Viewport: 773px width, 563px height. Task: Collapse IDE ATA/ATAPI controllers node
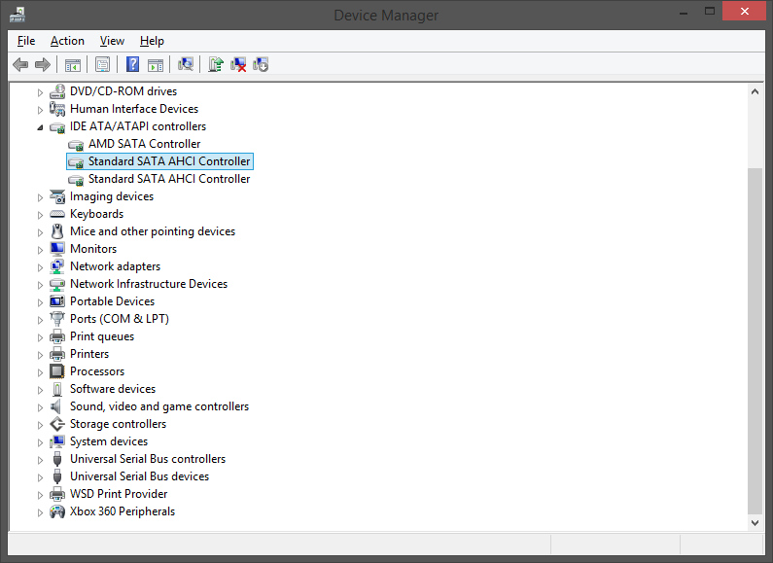(x=40, y=127)
